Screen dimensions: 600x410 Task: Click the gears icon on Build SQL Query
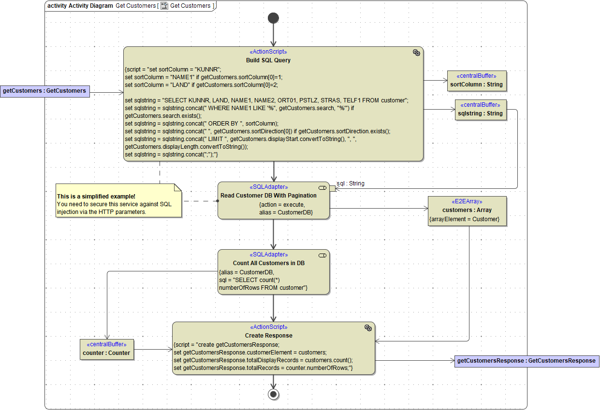pos(416,54)
